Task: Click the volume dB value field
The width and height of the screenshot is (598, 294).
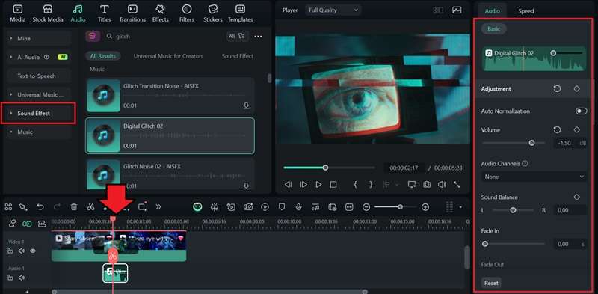Action: tap(565, 143)
